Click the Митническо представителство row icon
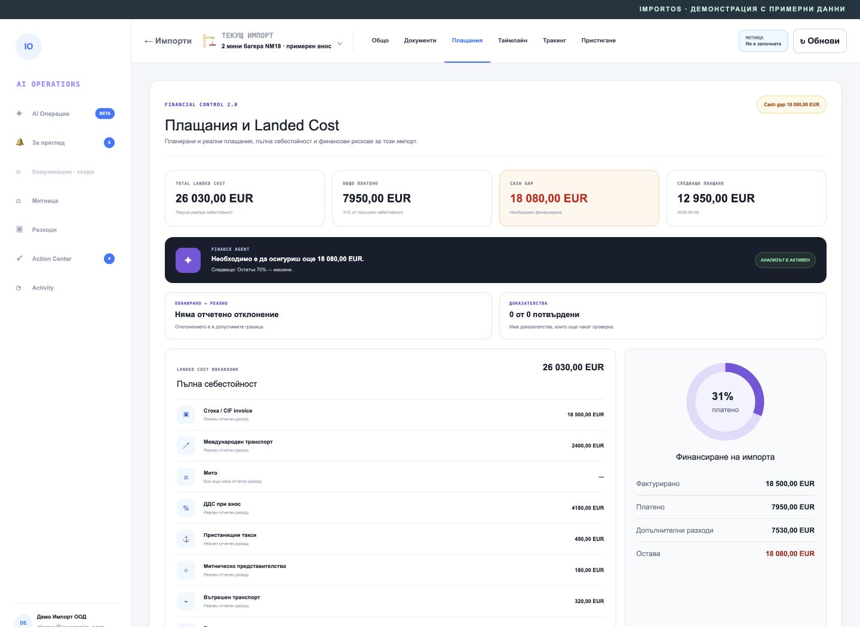Screen dimensions: 860x627 click(x=186, y=570)
